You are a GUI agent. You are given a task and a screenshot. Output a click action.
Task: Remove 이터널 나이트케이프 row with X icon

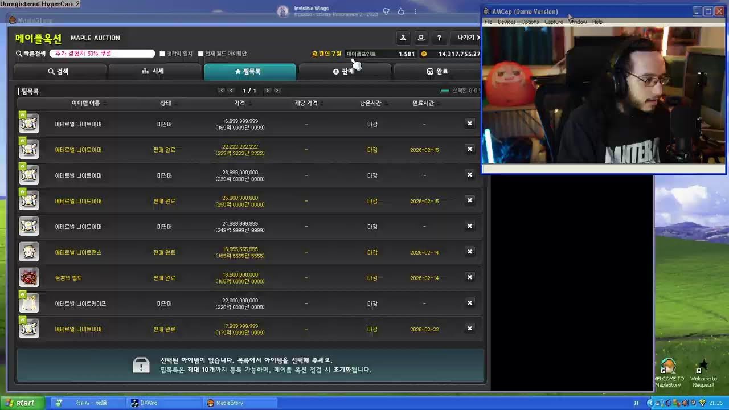[x=470, y=303]
